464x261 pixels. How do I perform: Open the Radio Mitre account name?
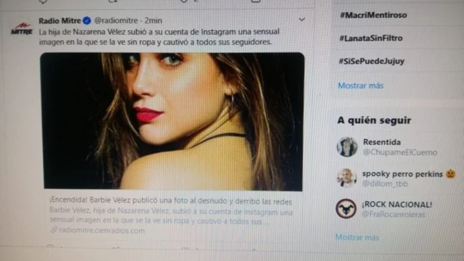[x=60, y=21]
